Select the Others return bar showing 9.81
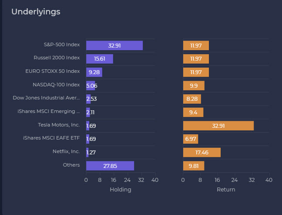282x215 pixels. 194,166
